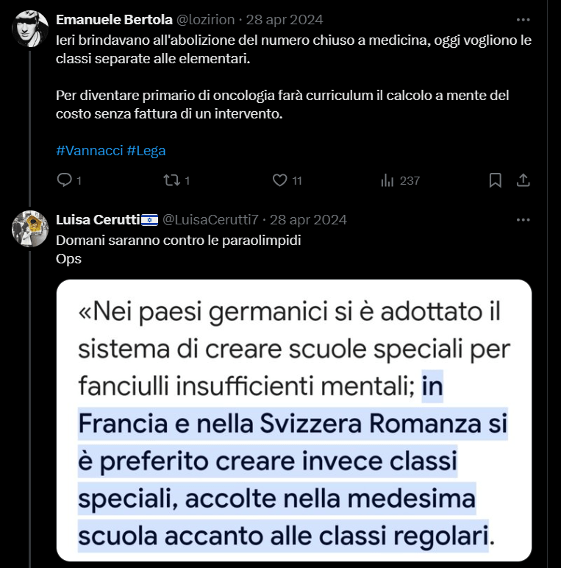The height and width of the screenshot is (568, 561).
Task: Open the @LuisaCerutti7 handle link
Action: (210, 220)
